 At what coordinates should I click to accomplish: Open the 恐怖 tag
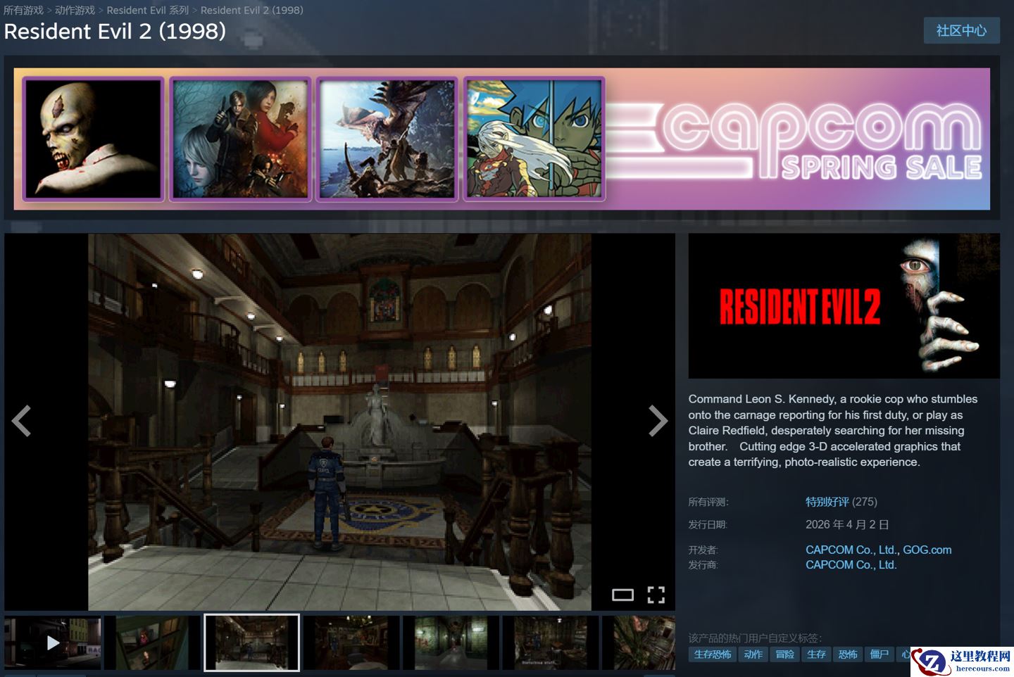coord(848,654)
